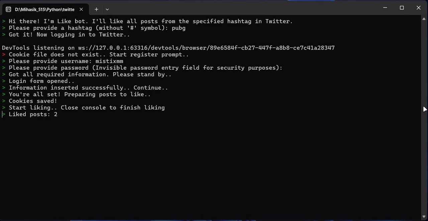The width and height of the screenshot is (428, 221).
Task: Click the terminal icon in the tab
Action: tap(8, 9)
